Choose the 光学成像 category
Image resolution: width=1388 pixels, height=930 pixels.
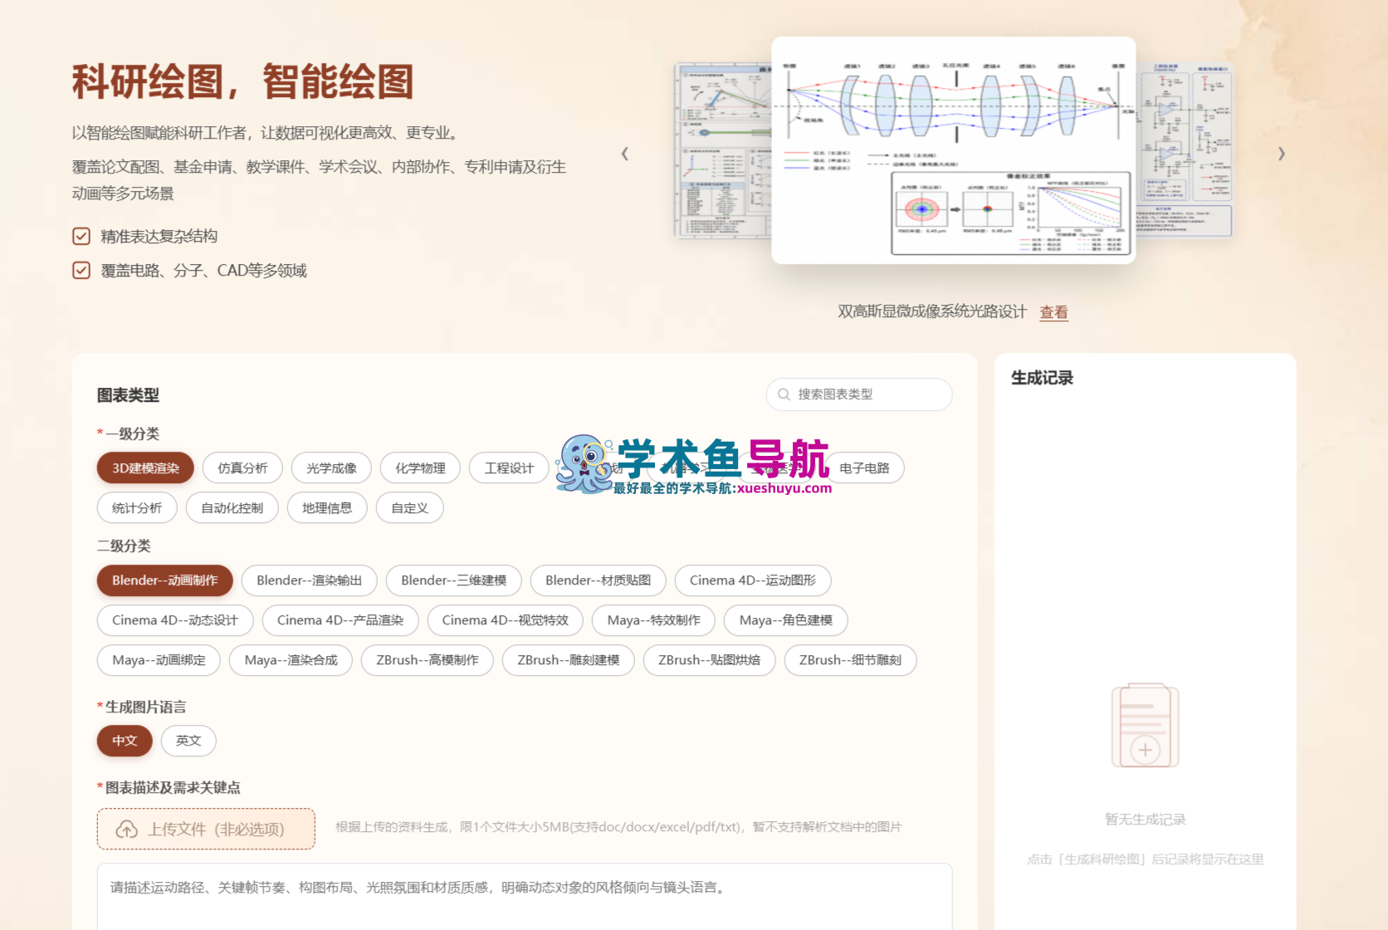point(331,468)
